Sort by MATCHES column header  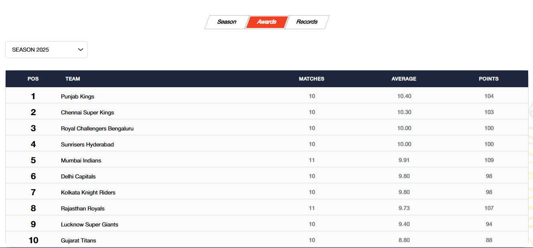pos(311,79)
